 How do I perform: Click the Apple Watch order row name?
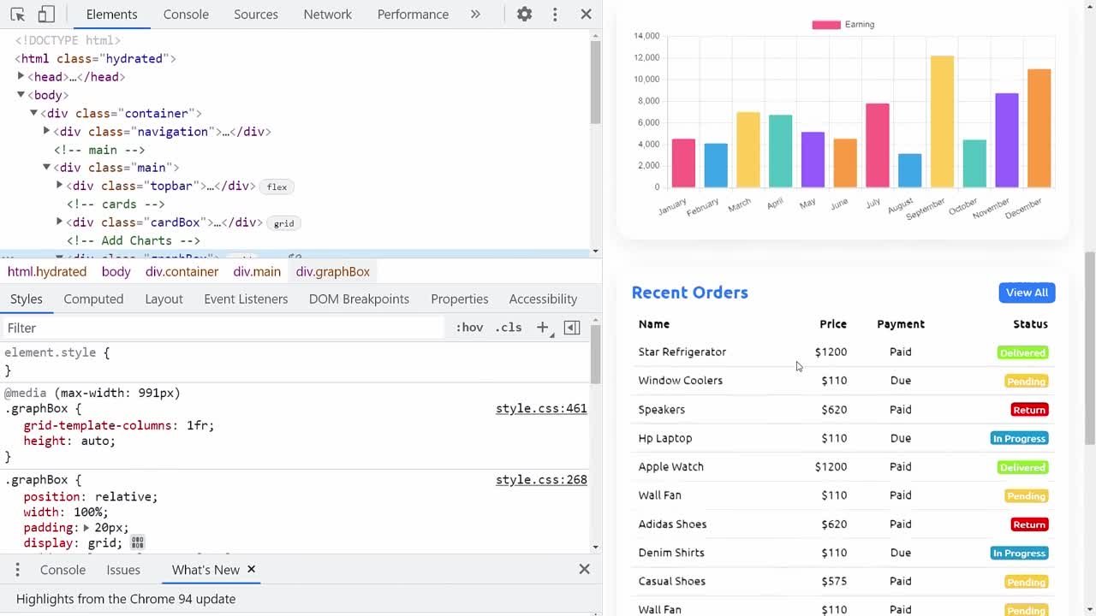click(x=671, y=466)
